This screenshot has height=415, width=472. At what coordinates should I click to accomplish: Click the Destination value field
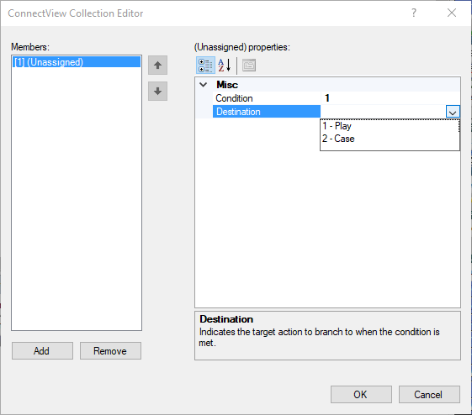tap(383, 112)
